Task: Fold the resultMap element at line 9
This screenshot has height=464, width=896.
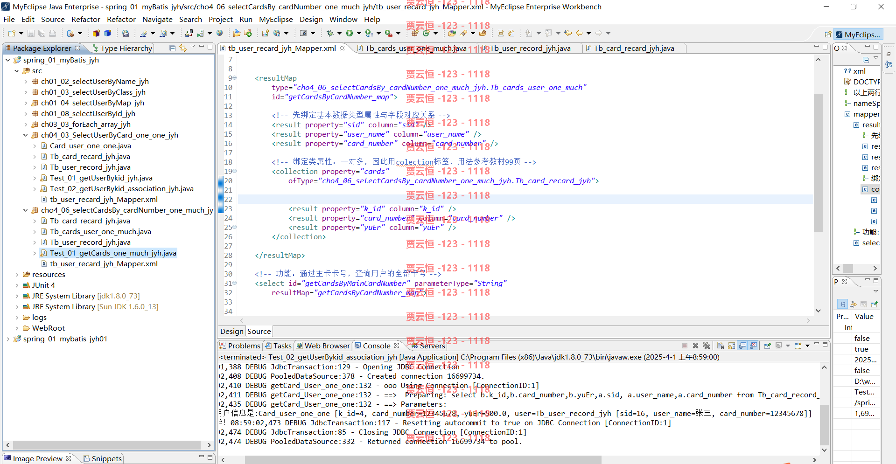Action: coord(235,78)
